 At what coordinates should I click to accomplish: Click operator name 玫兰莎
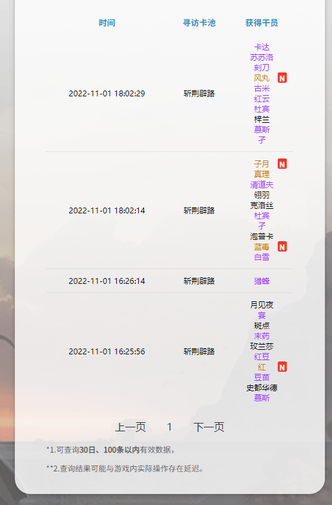click(x=262, y=346)
